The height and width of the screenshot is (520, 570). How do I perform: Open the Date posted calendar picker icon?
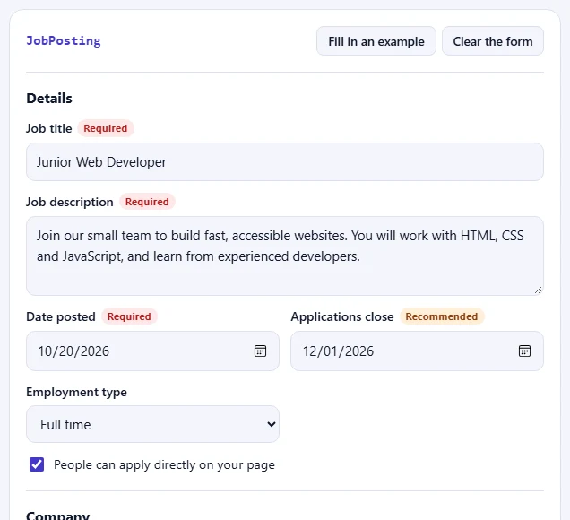coord(260,351)
